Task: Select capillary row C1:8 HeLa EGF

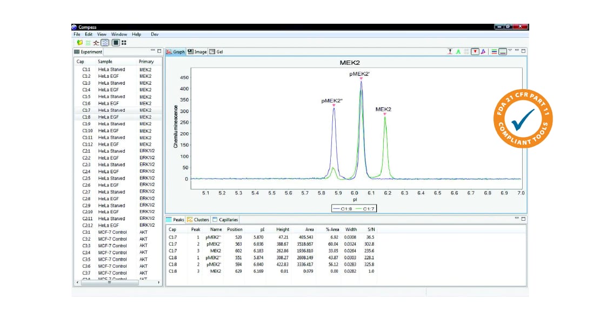Action: point(118,117)
